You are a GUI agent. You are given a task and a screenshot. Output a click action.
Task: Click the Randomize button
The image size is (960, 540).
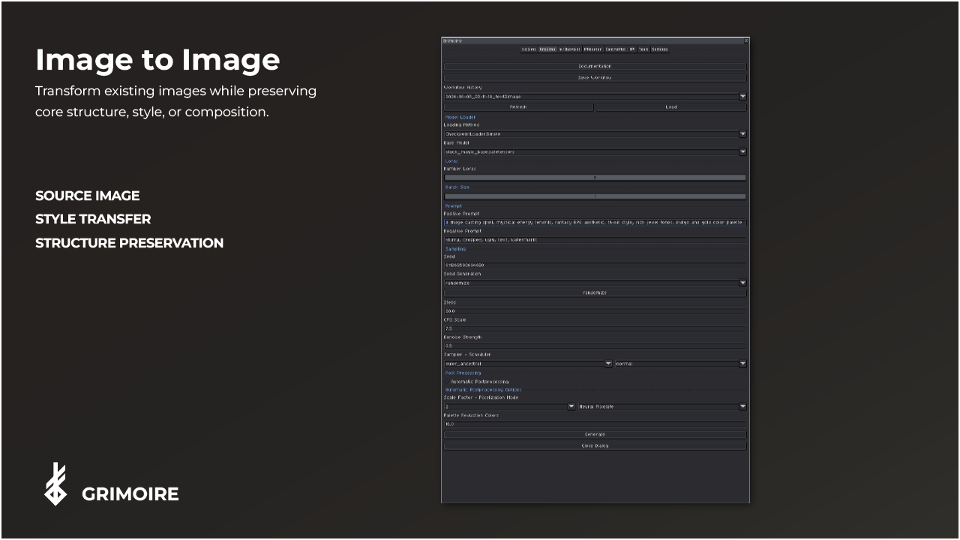(595, 292)
